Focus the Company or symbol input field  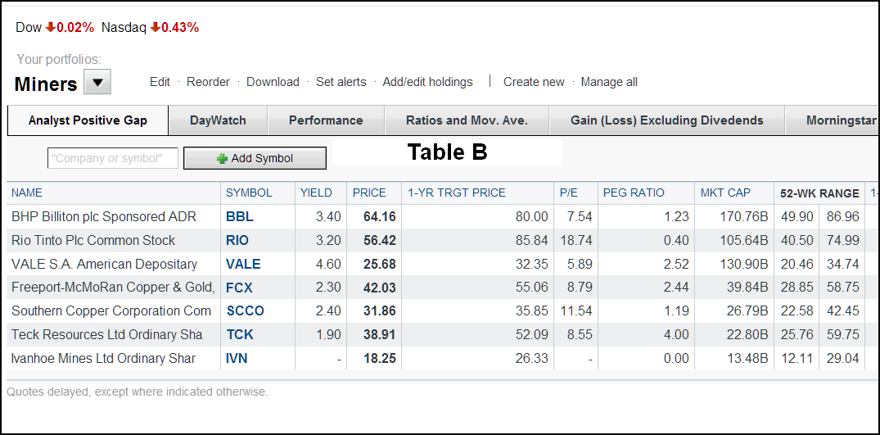point(113,158)
